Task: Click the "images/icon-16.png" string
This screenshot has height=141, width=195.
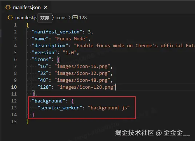Action: 82,67
